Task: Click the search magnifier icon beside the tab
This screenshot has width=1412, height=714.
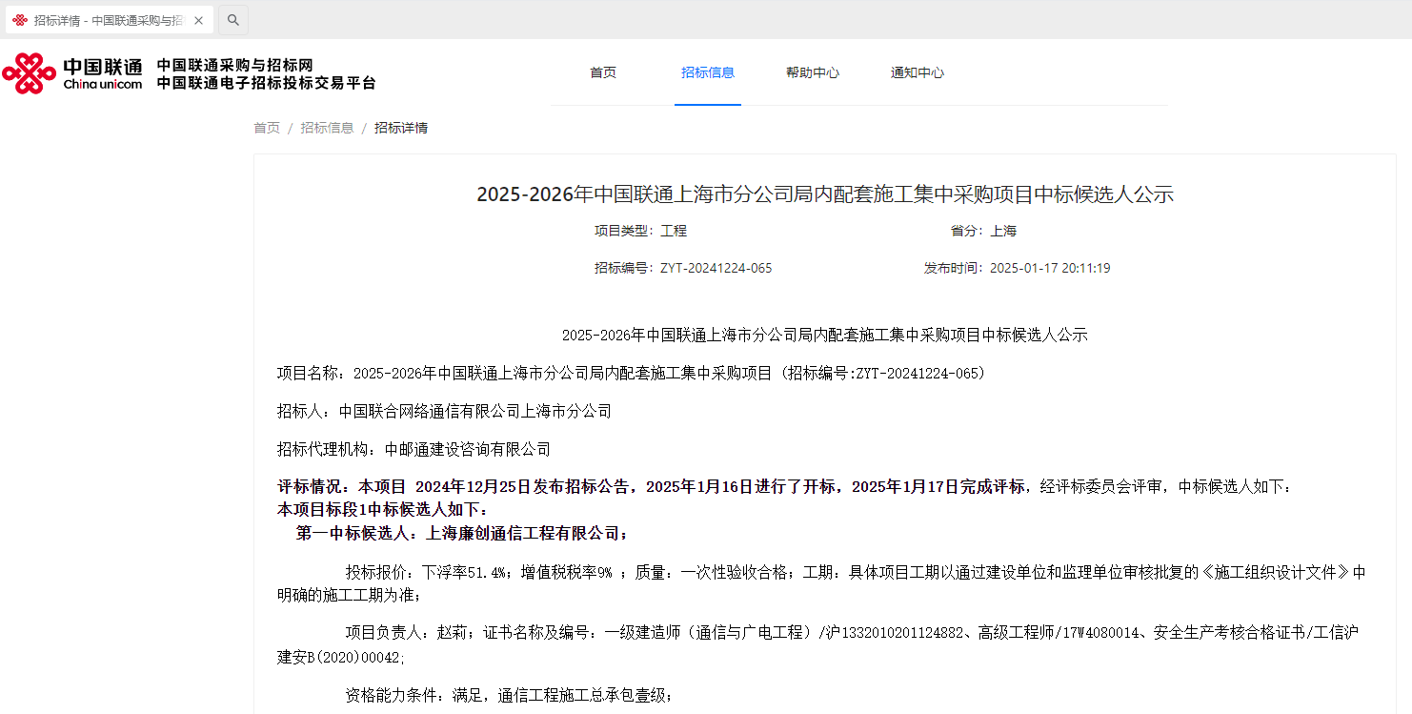Action: [233, 20]
